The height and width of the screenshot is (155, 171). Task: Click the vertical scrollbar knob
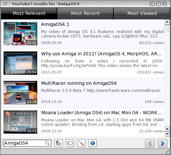point(167,29)
